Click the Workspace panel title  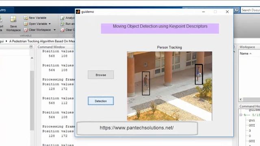(247, 47)
